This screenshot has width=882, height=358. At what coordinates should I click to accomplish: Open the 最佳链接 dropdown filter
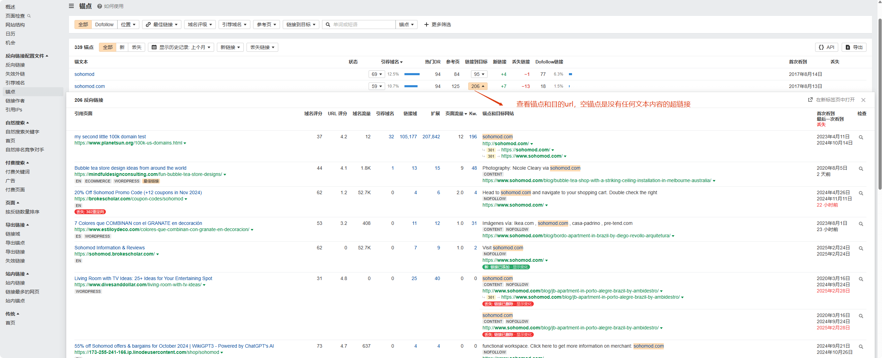point(162,24)
